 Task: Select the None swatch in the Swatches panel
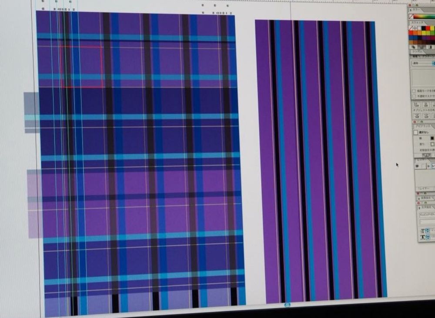coord(411,28)
